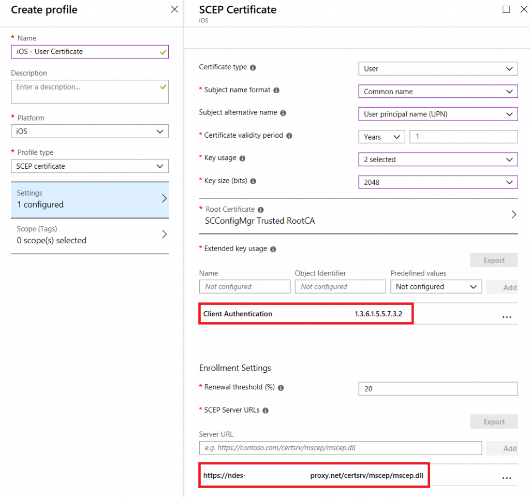
Task: Switch to the Settings configuration section
Action: (90, 198)
